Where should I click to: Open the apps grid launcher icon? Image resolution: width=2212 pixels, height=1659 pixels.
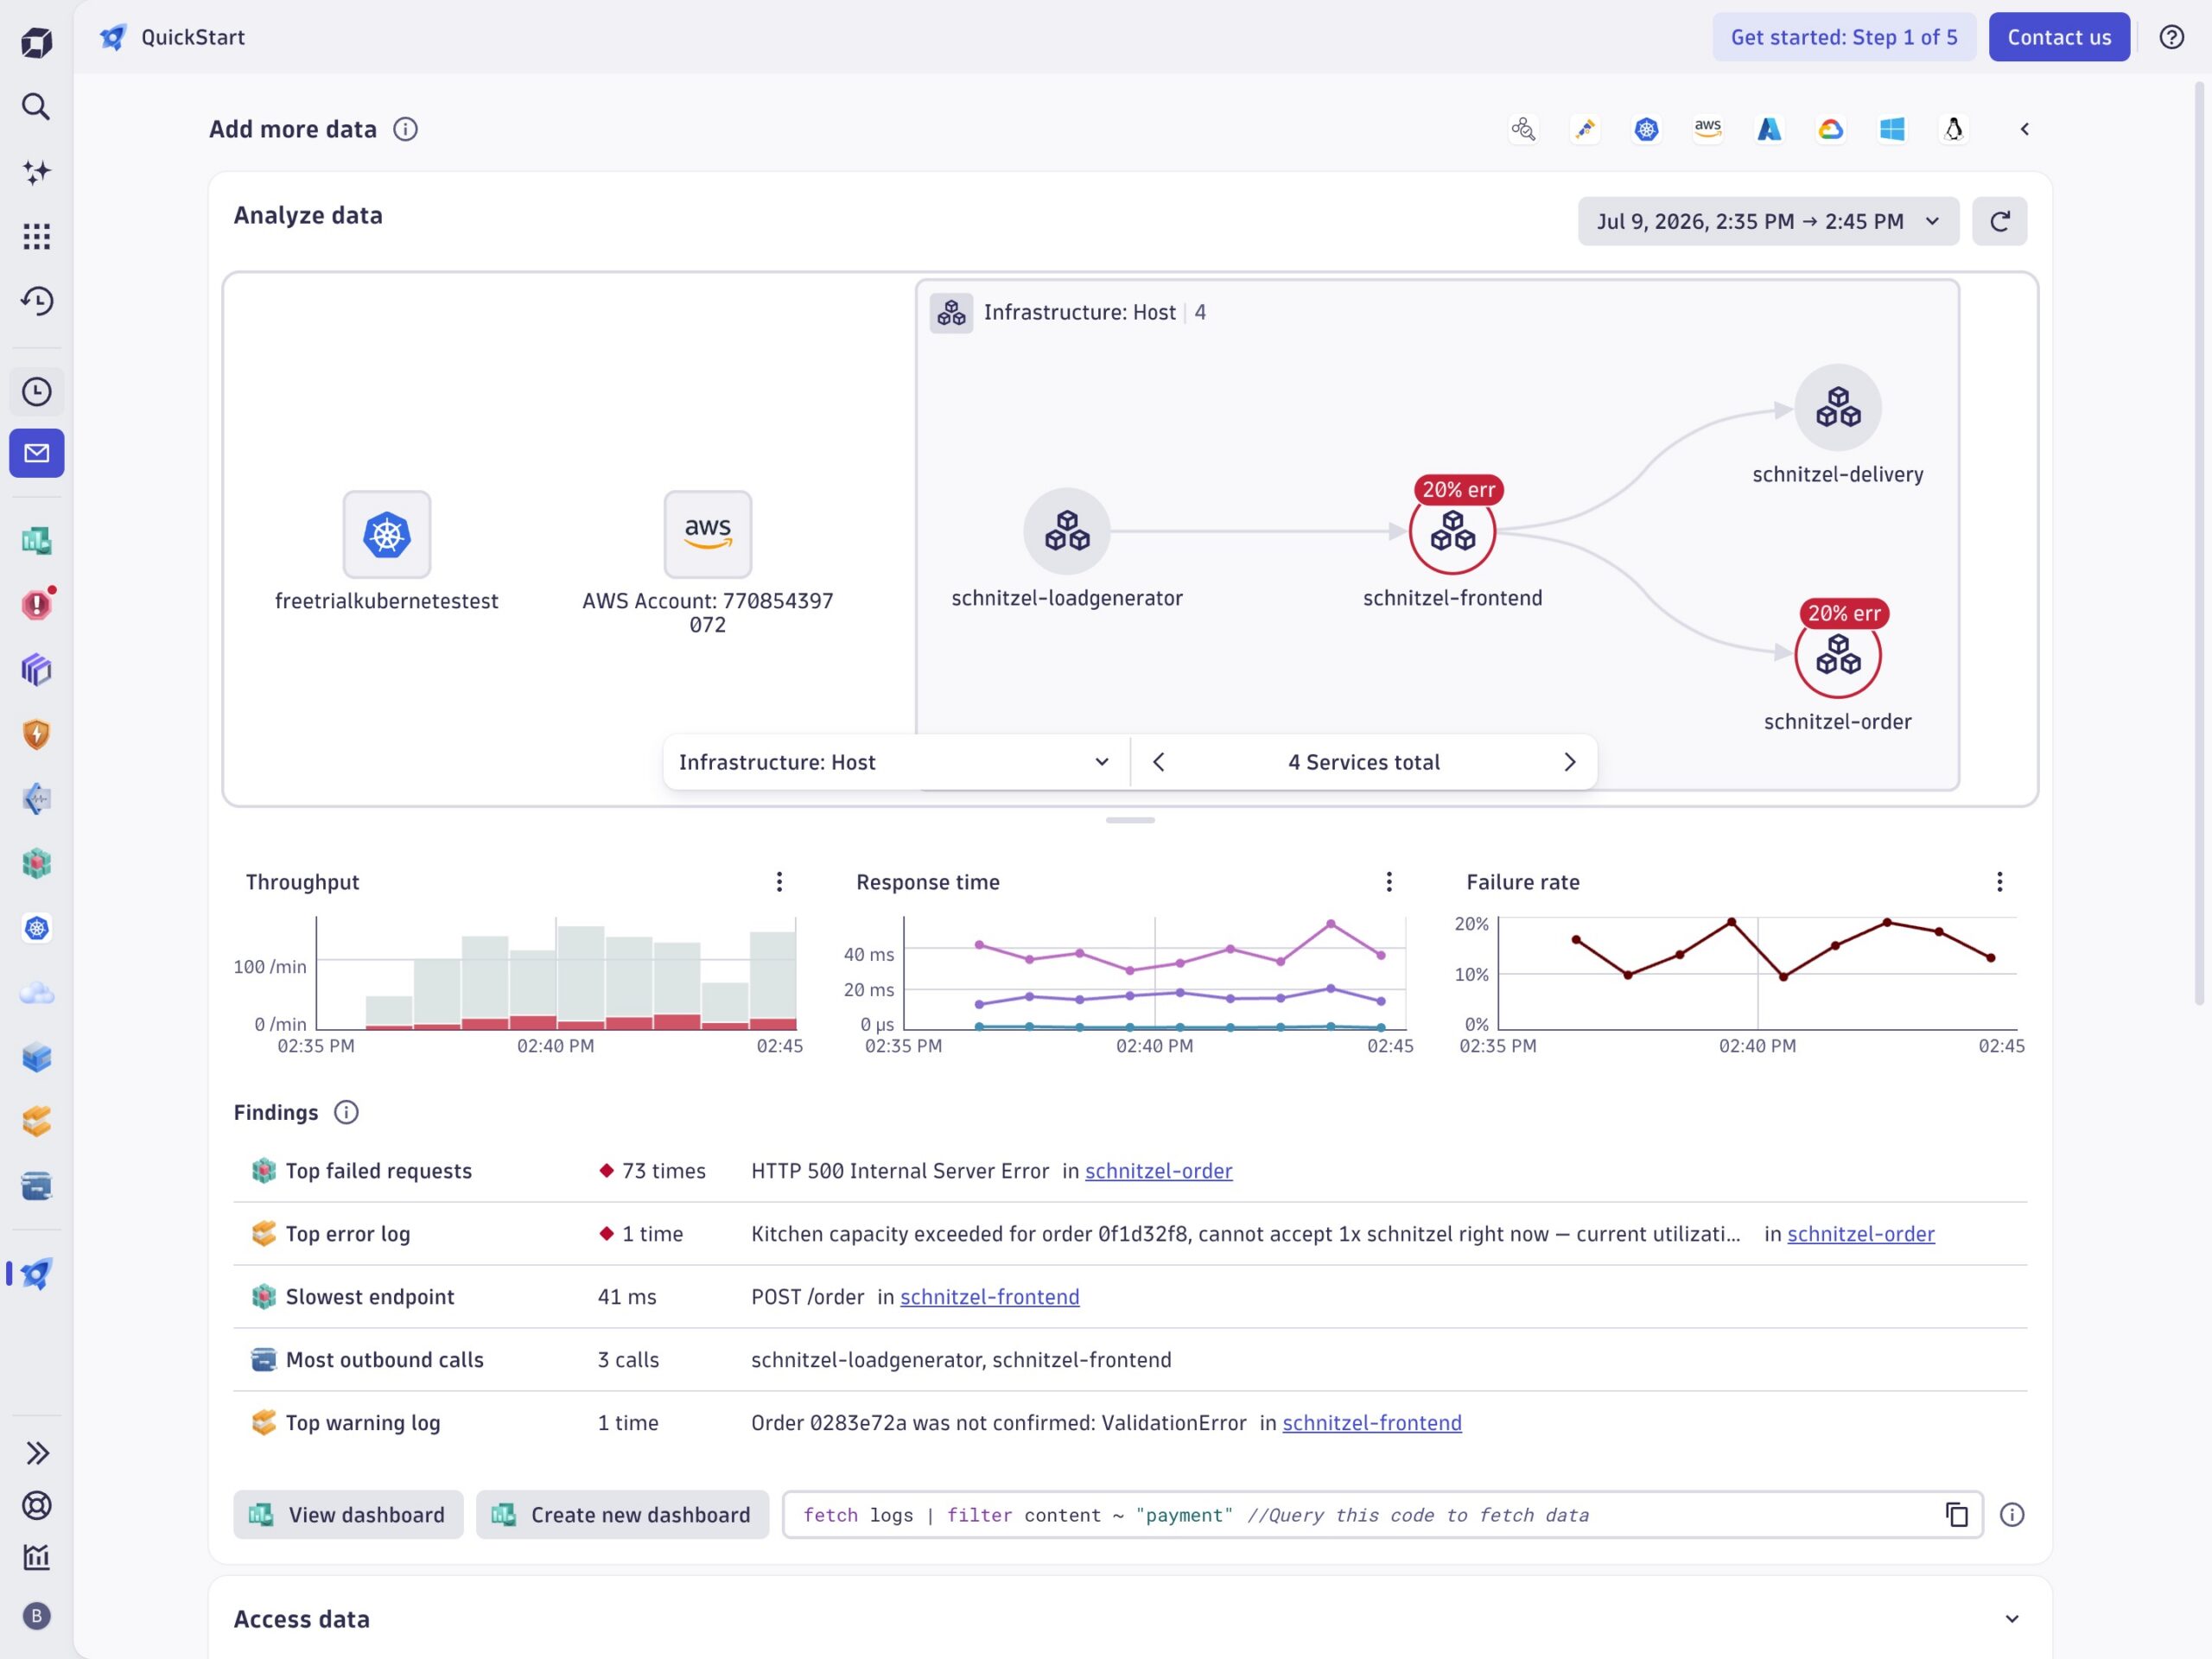click(x=36, y=236)
